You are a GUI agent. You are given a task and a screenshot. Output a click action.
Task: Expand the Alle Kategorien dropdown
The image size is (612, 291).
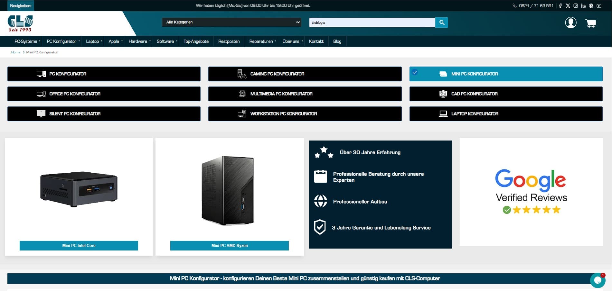click(231, 22)
